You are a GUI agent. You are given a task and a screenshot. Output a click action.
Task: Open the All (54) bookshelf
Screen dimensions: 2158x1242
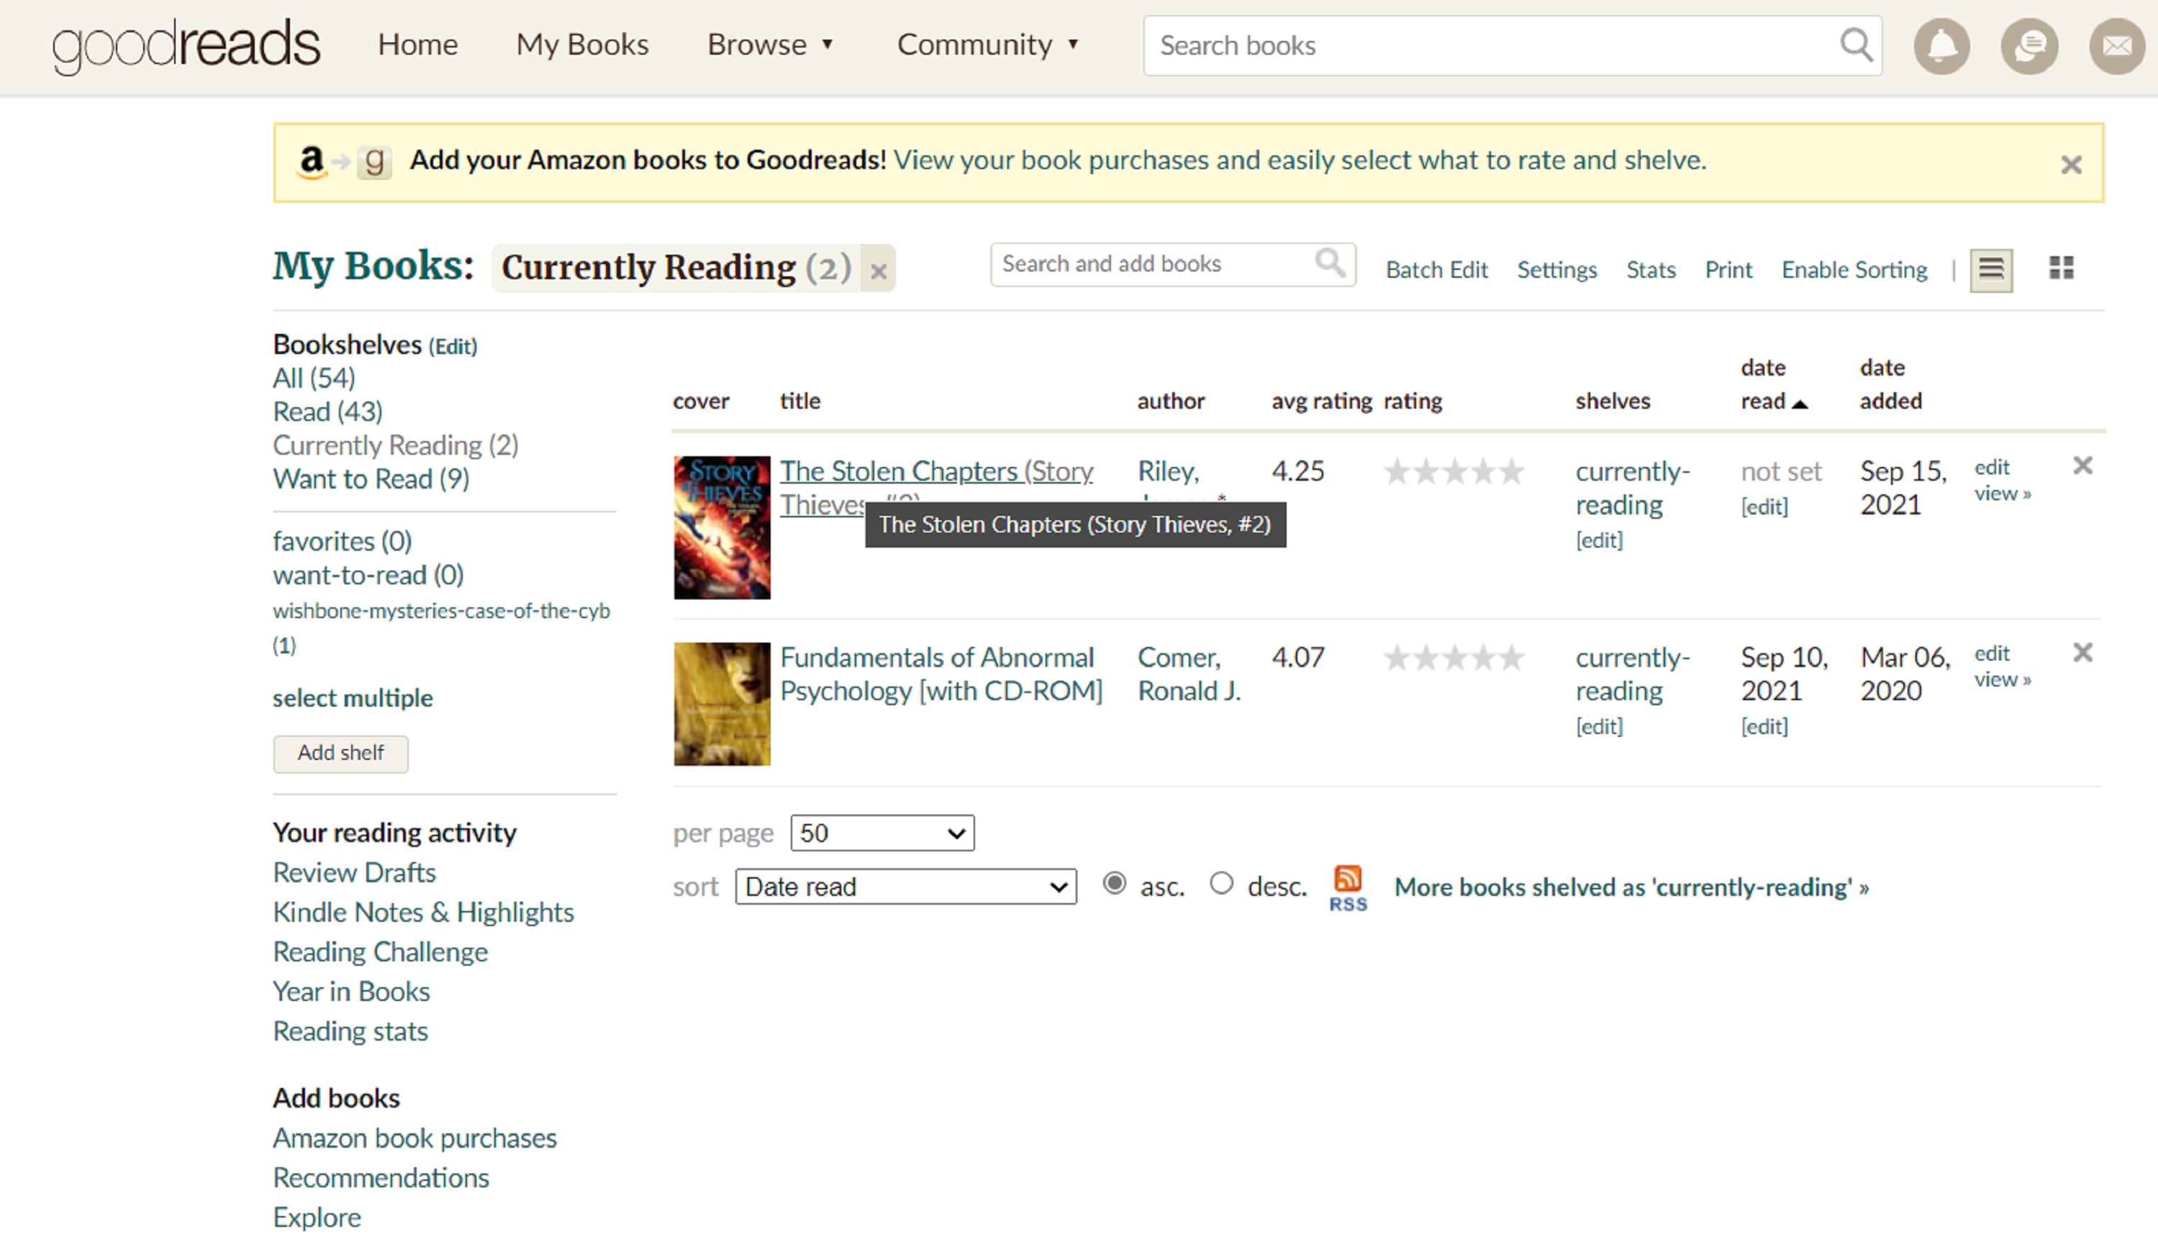click(314, 378)
